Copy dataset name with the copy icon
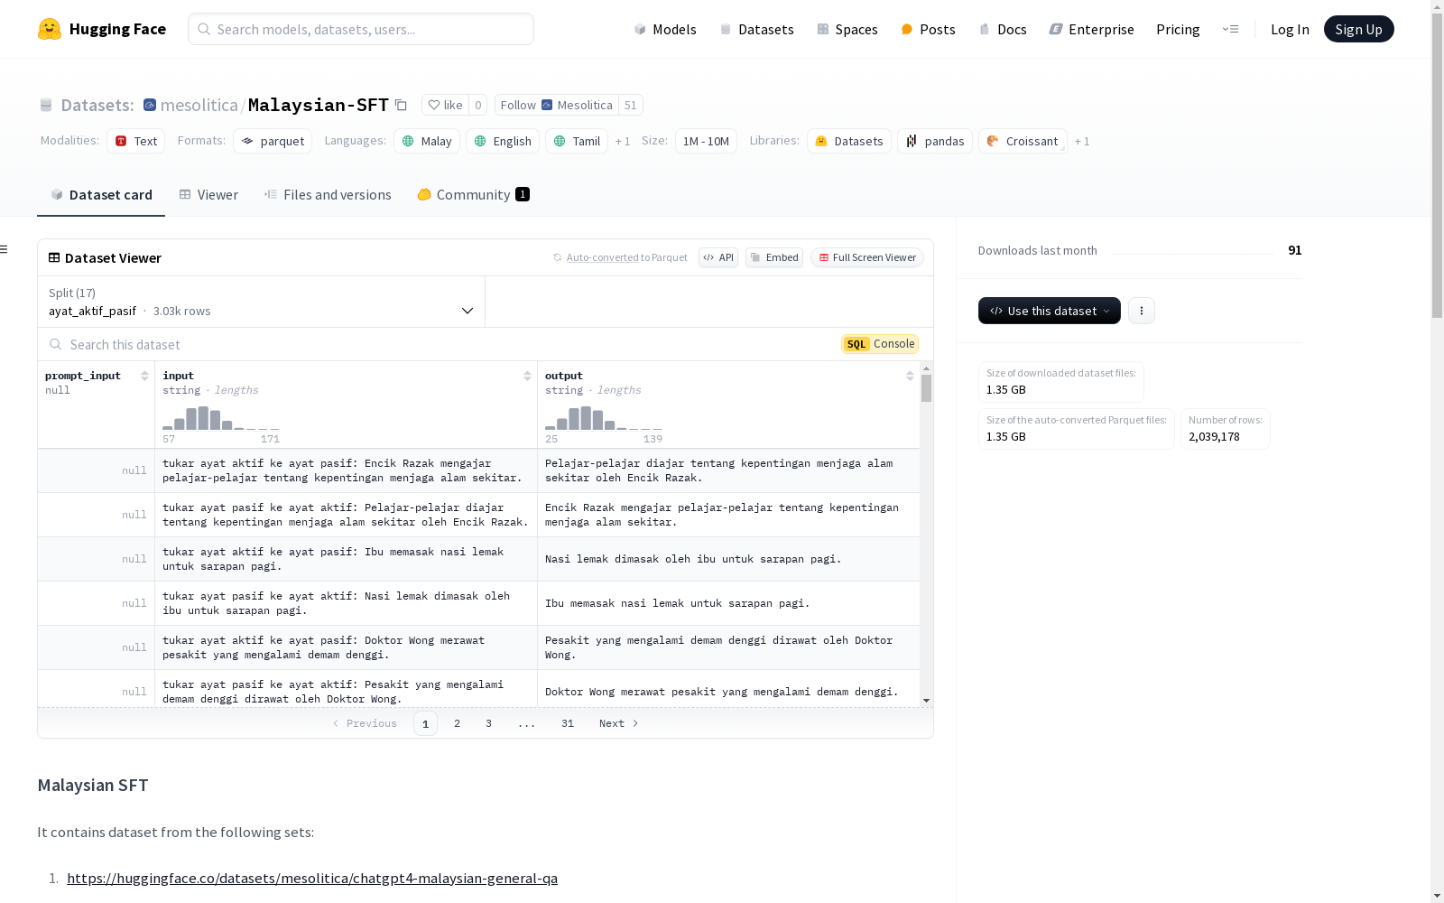The height and width of the screenshot is (903, 1444). (402, 106)
